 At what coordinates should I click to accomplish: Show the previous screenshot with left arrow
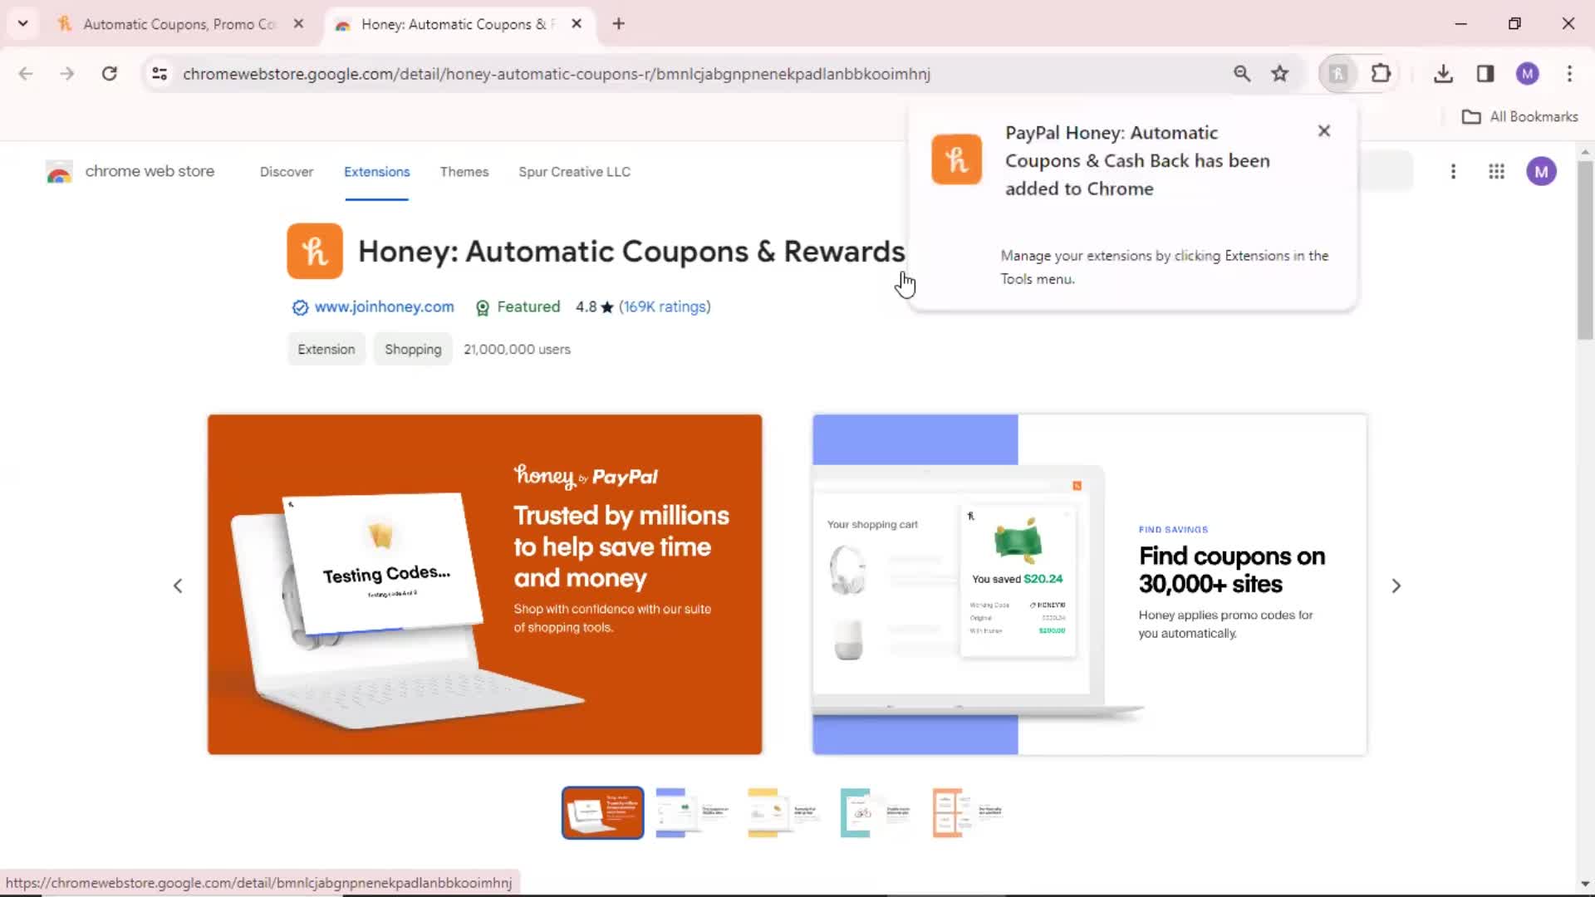tap(178, 586)
